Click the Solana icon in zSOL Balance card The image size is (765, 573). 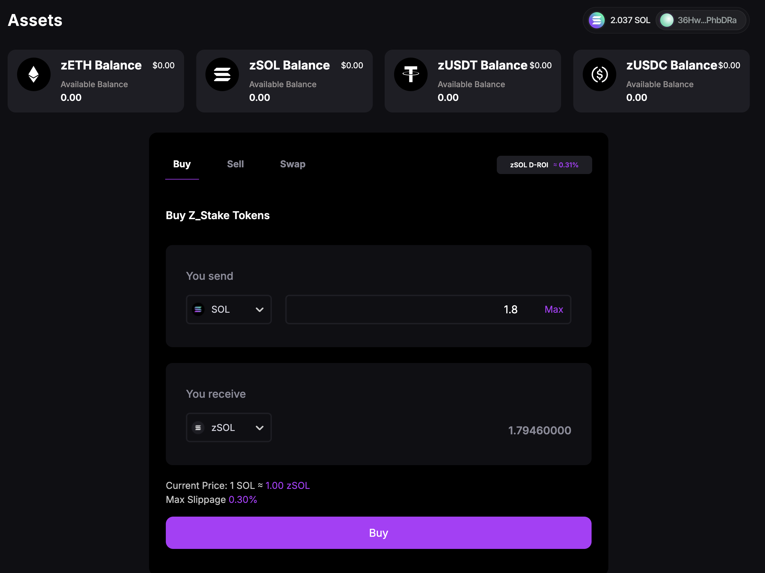click(222, 74)
